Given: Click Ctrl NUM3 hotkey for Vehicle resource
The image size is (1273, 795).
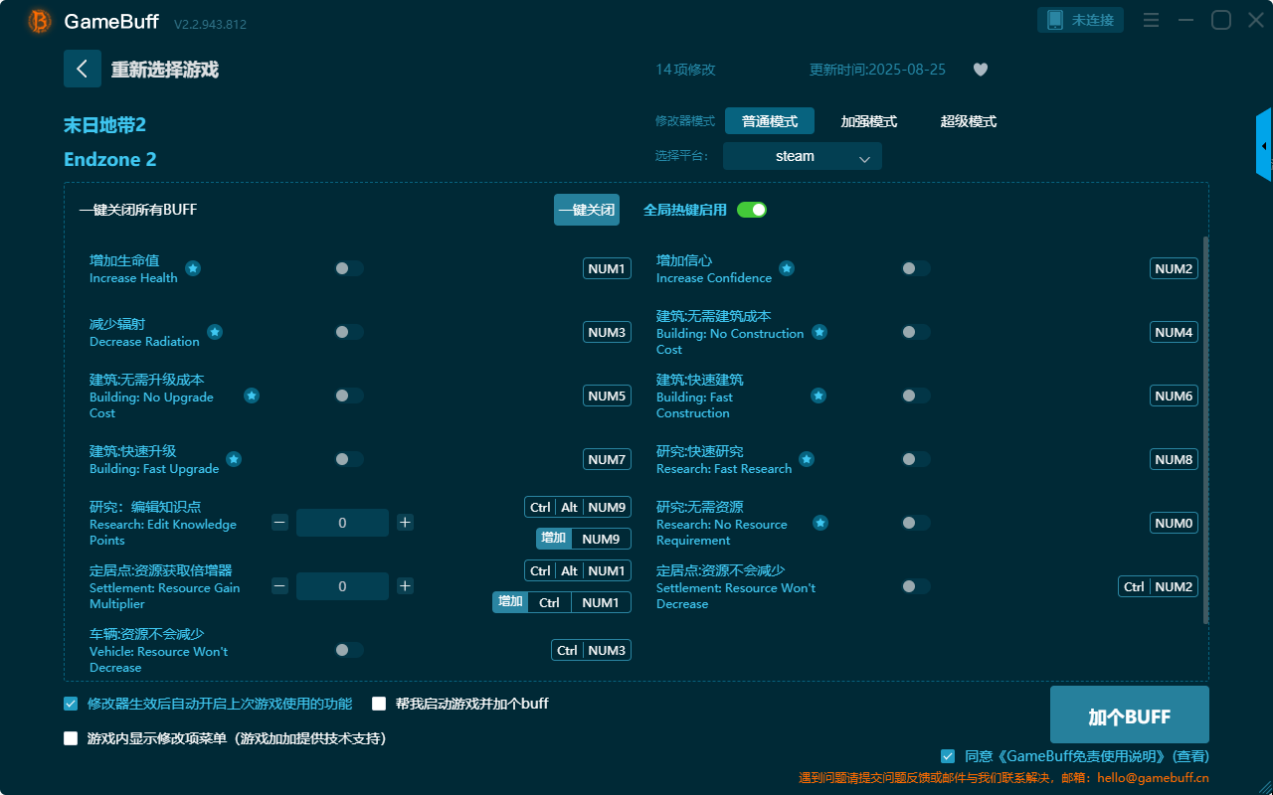Looking at the screenshot, I should (x=592, y=650).
